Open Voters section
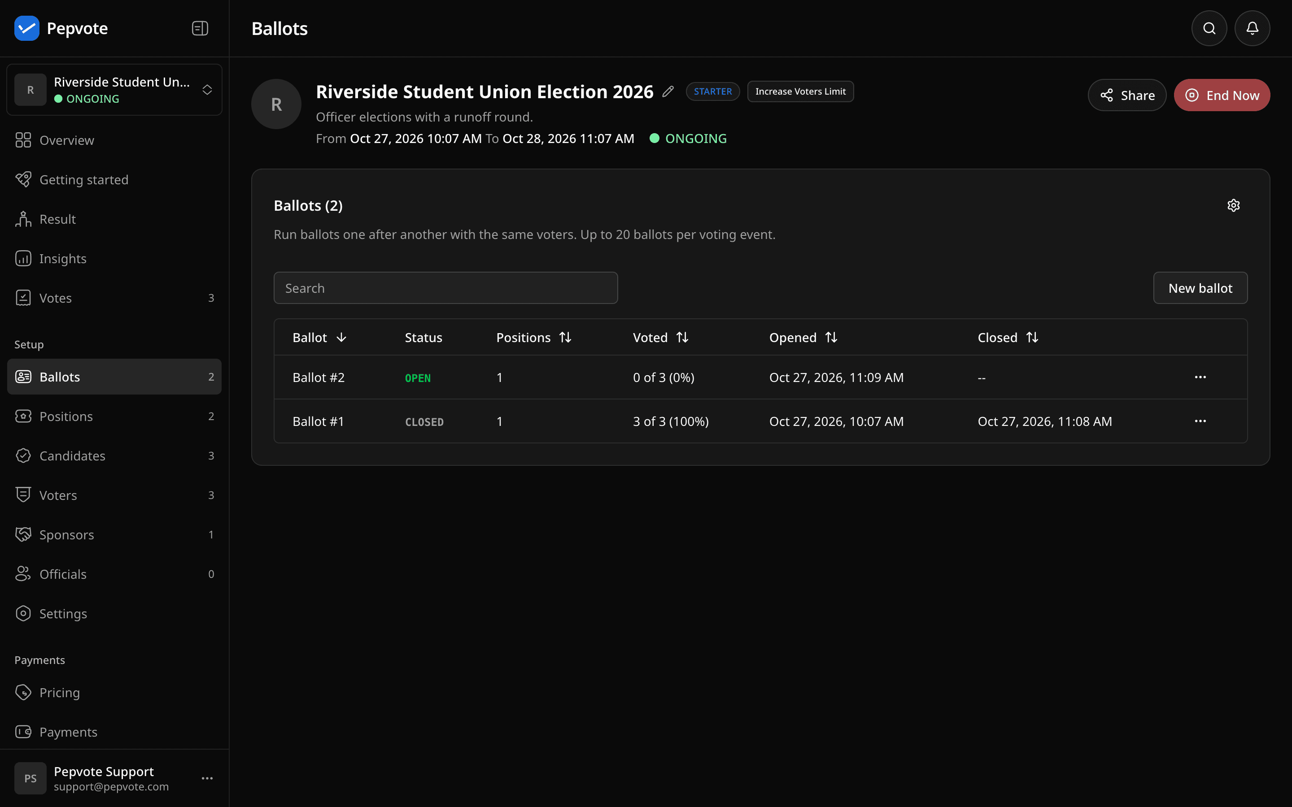 [x=114, y=495]
